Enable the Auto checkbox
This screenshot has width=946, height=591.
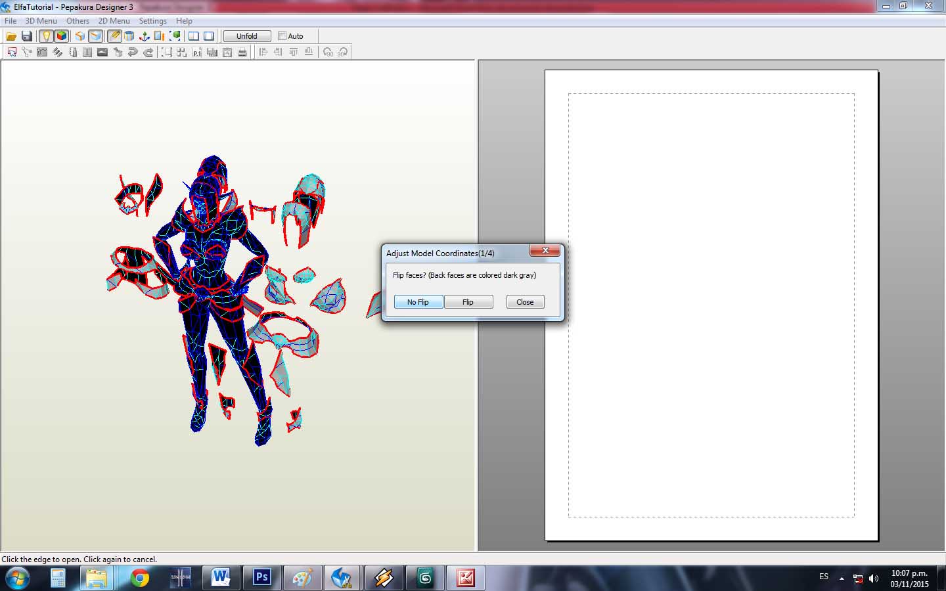282,36
